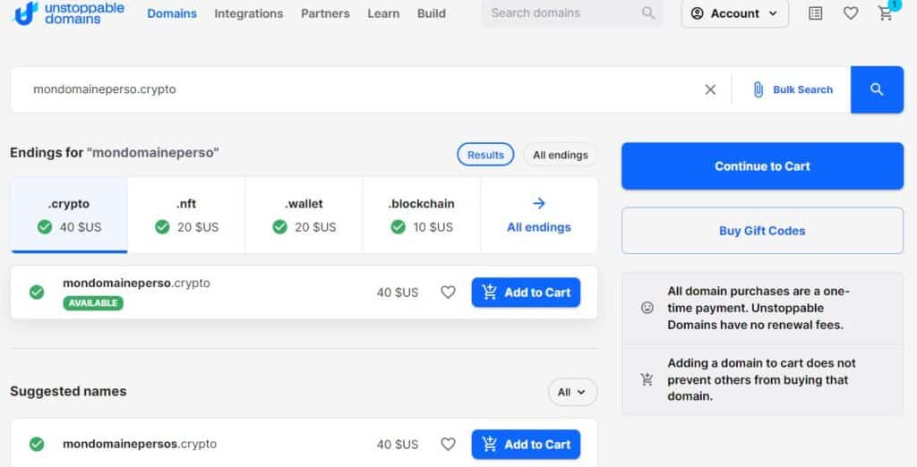Open the Account dropdown menu
Screen dimensions: 917x467
pyautogui.click(x=734, y=13)
